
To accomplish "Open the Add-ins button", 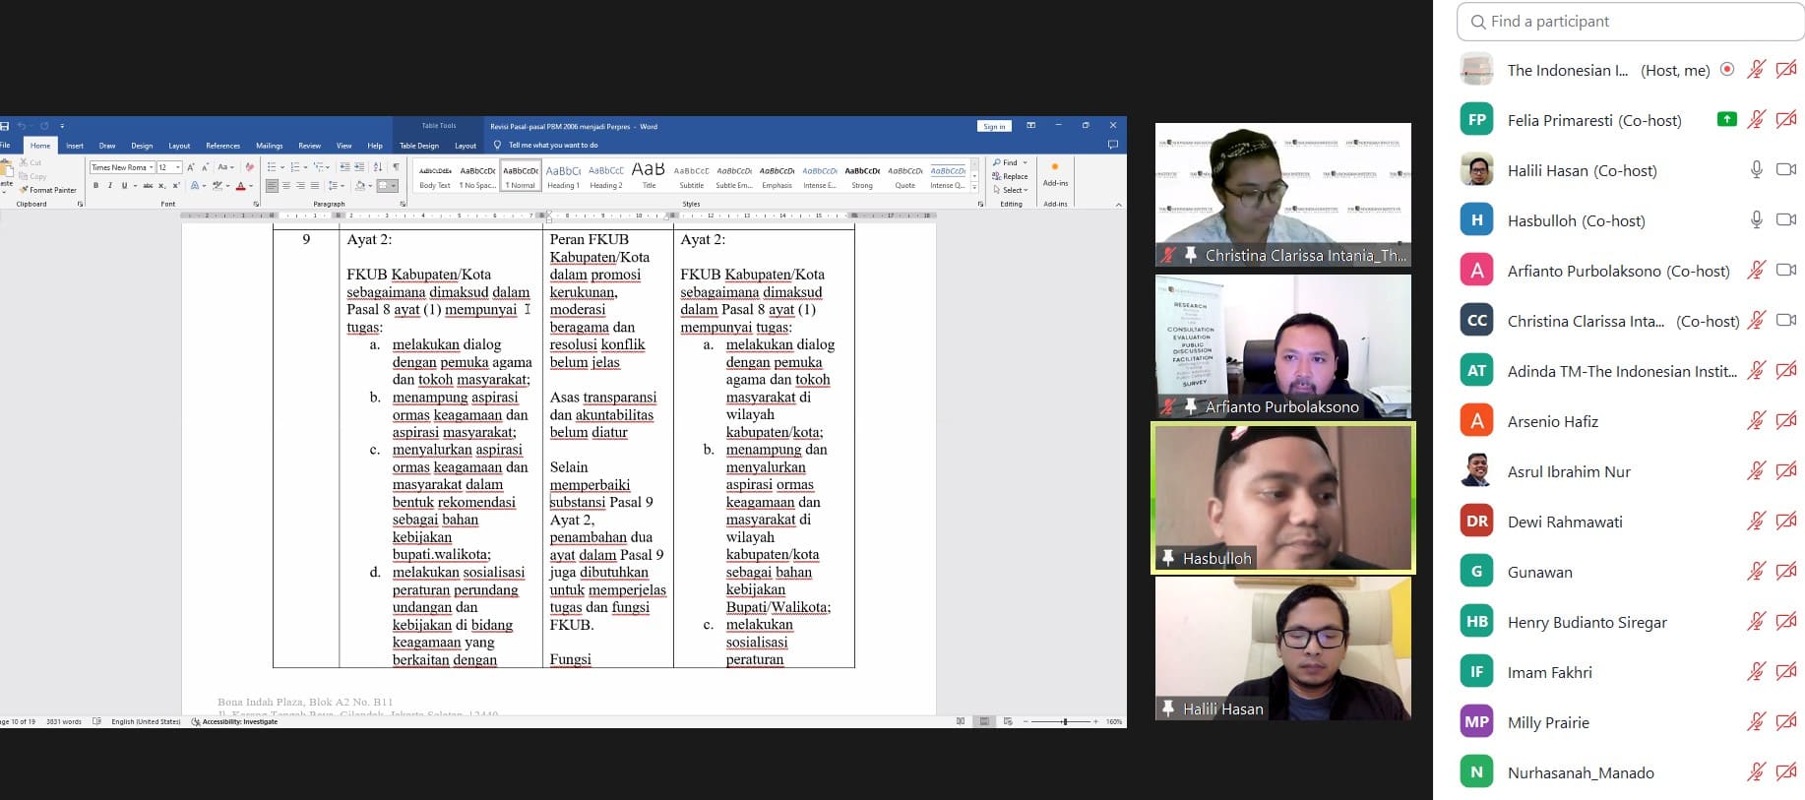I will [1055, 175].
